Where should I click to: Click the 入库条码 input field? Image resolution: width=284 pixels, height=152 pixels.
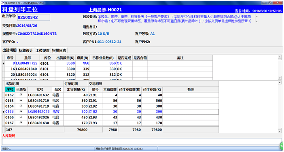142,141
